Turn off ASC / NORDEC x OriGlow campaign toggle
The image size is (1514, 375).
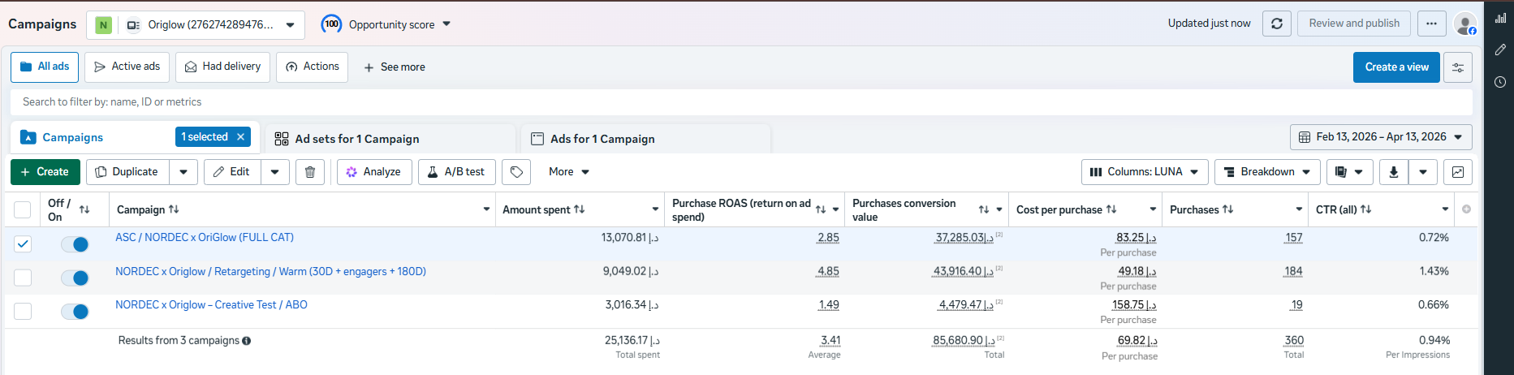click(75, 244)
